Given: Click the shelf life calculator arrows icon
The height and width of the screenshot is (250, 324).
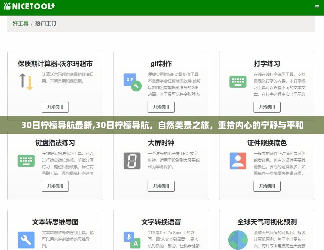Looking at the screenshot, I should (x=26, y=82).
